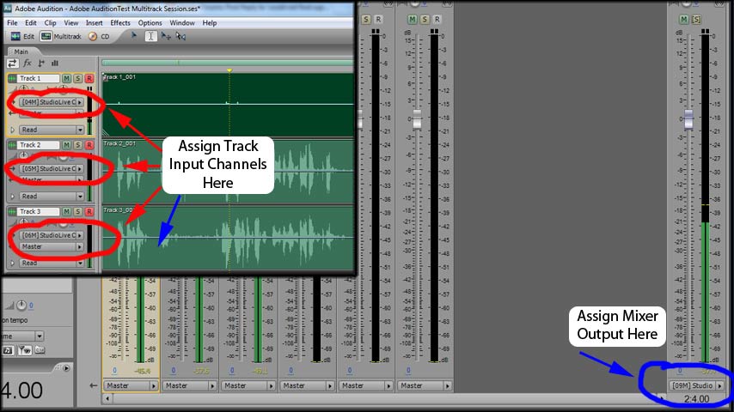Click the yellow playhead marker on timeline

pos(229,70)
